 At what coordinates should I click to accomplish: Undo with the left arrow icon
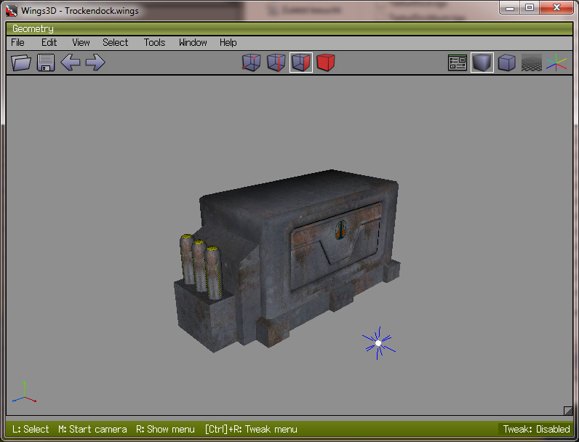pos(71,63)
